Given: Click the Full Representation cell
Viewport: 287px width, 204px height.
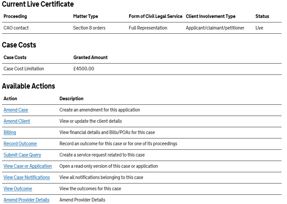Looking at the screenshot, I should (x=148, y=28).
